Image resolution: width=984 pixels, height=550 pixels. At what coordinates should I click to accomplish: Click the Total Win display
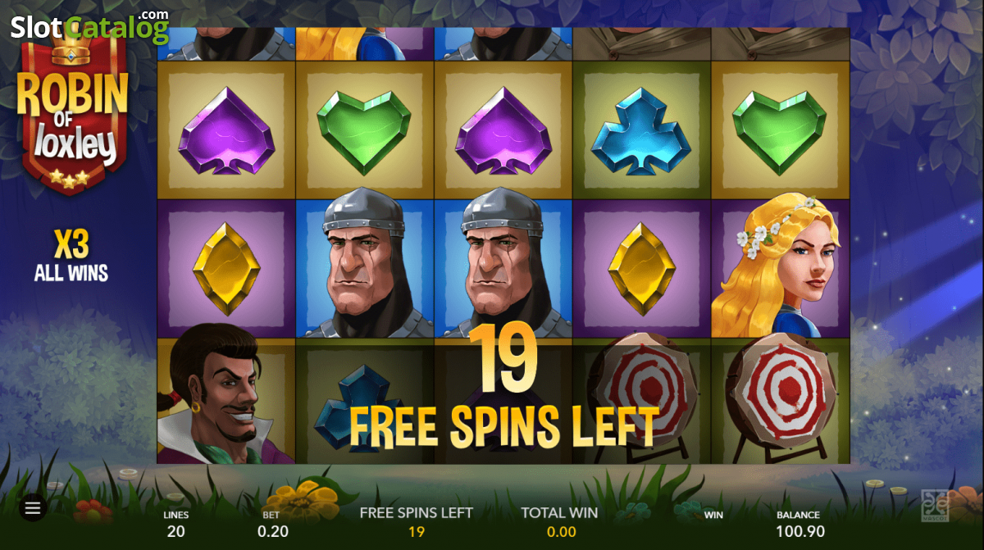tap(559, 522)
